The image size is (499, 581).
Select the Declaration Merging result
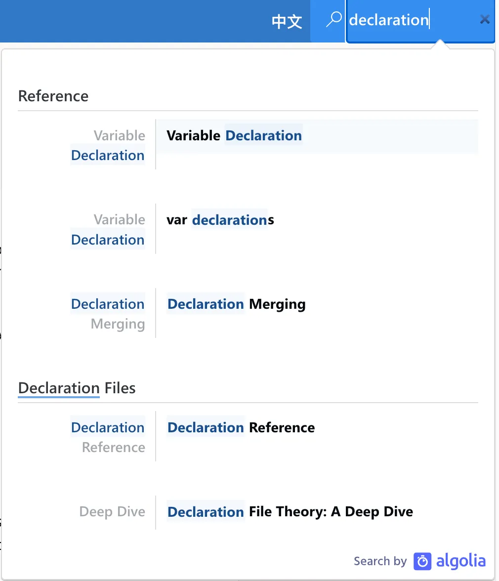pos(236,304)
